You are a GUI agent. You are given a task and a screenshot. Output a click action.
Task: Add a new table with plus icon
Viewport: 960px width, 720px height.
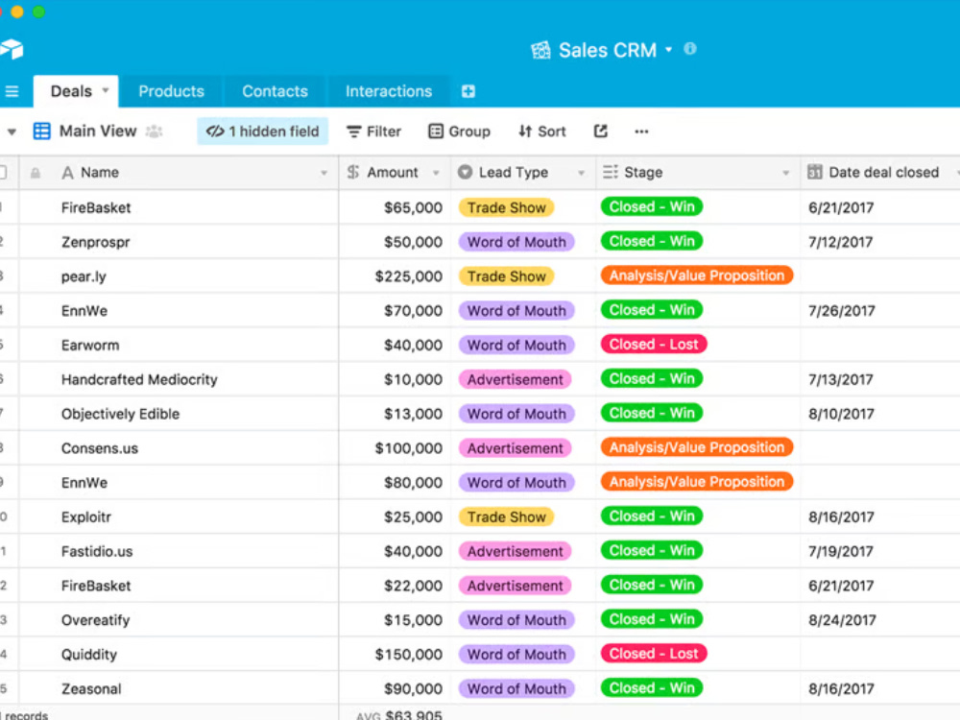pyautogui.click(x=468, y=91)
